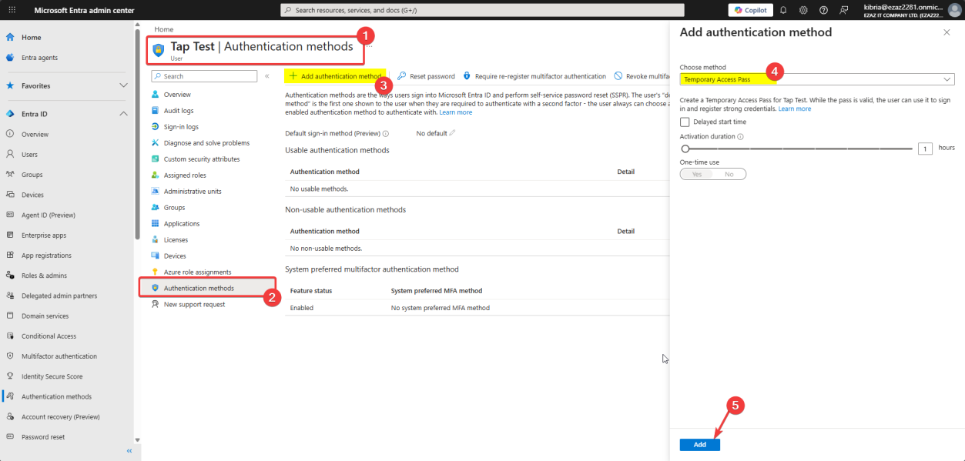Screen dimensions: 965x461
Task: Open the help question mark icon
Action: coord(823,10)
